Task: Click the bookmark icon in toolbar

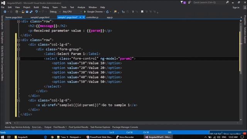Action: (x=142, y=12)
